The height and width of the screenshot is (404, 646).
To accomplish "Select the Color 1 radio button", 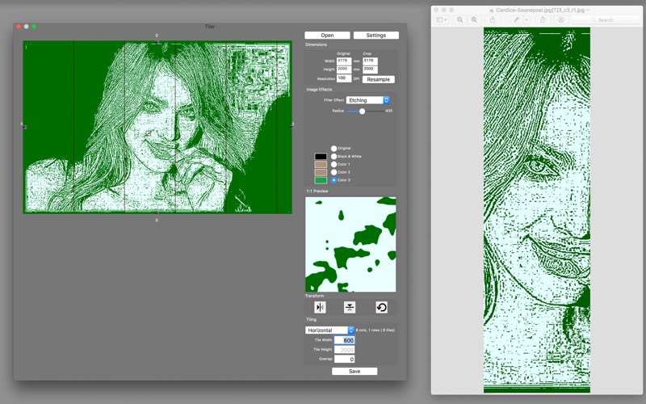I will point(333,164).
